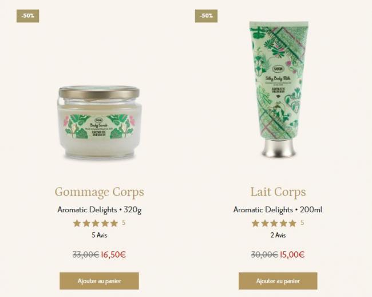Screen dimensions: 372x297
Task: Click Aromatic Delights 200ml subtitle
Action: tap(278, 210)
